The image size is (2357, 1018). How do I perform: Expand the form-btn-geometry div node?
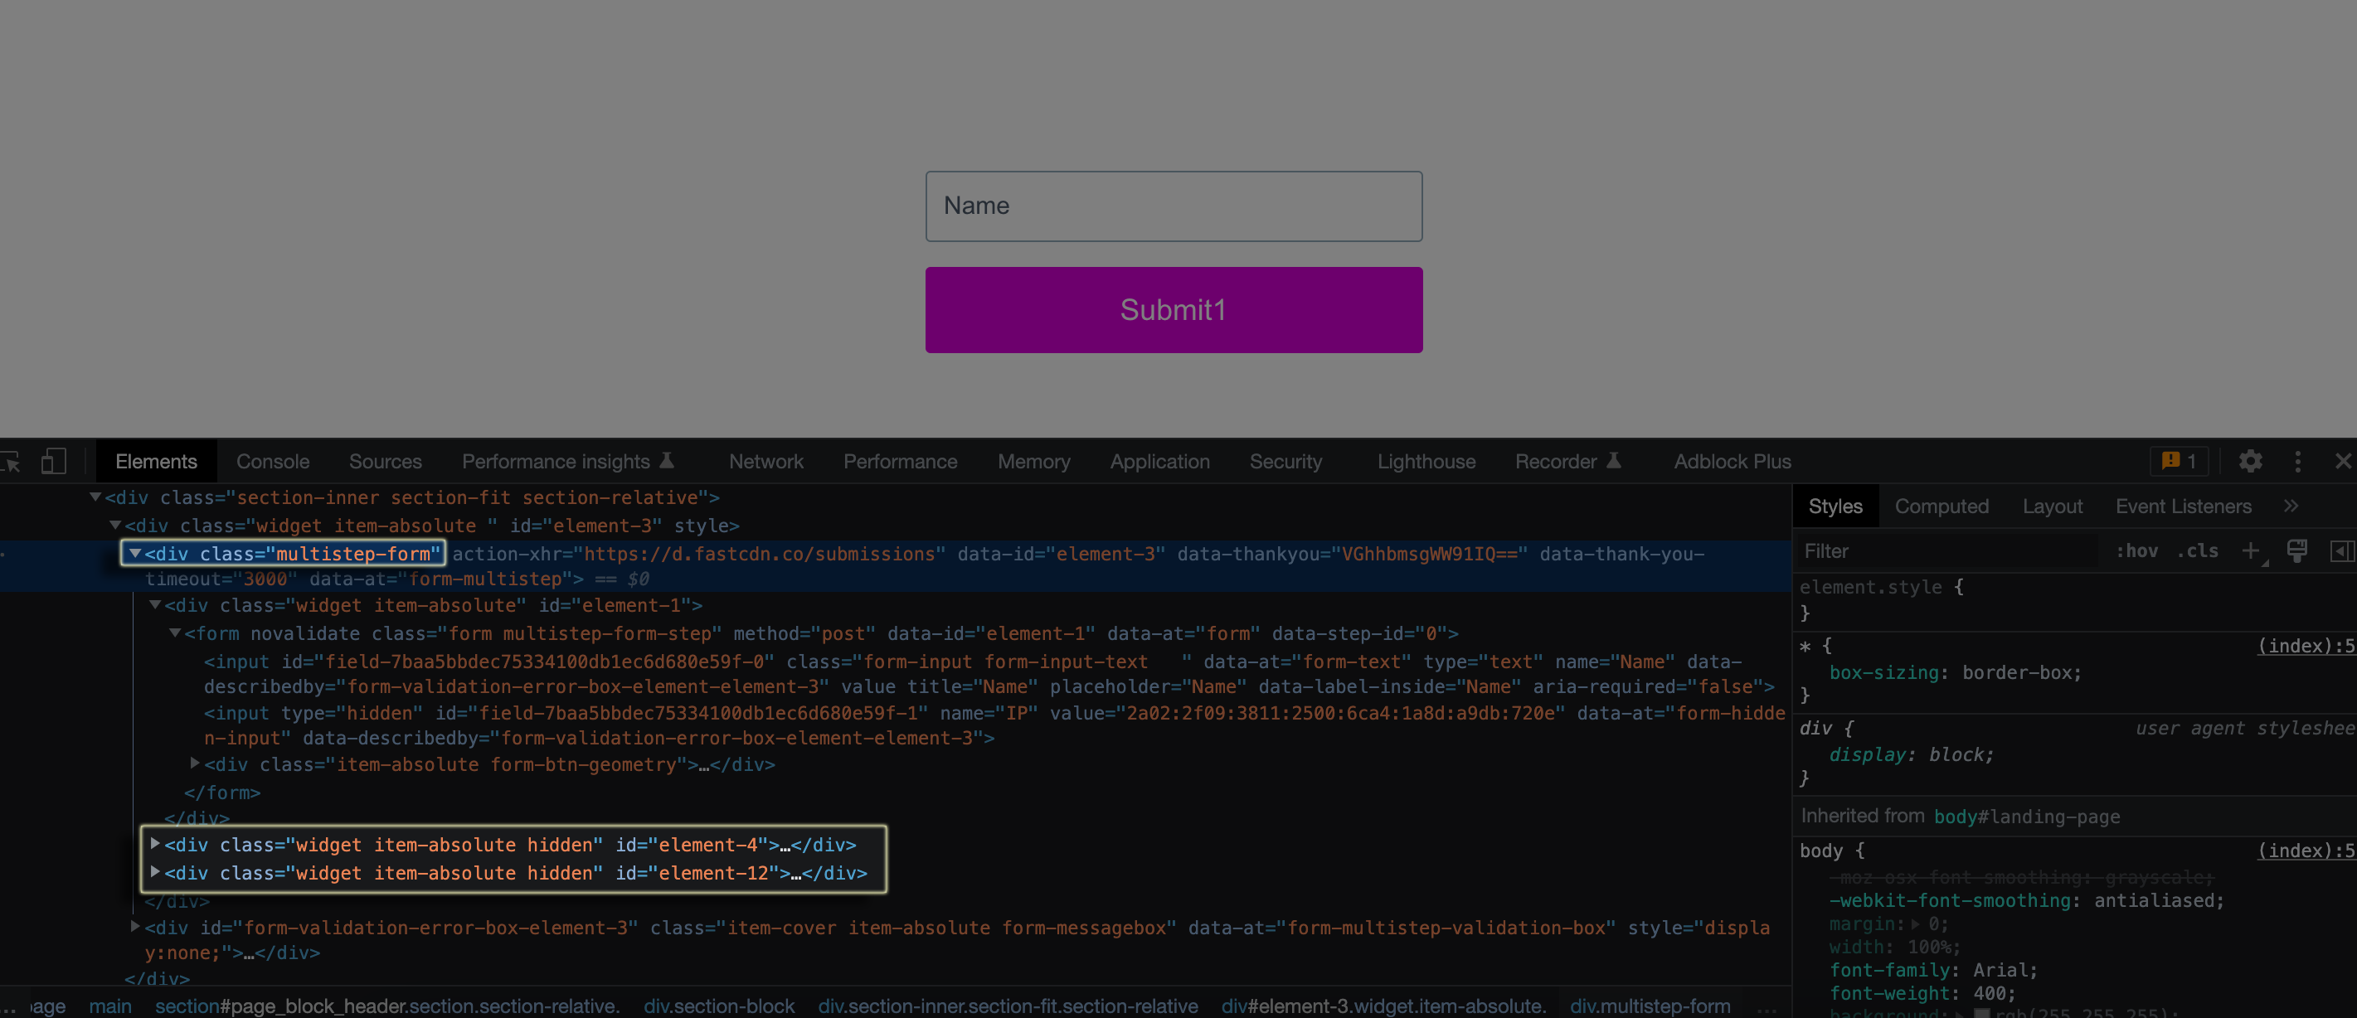point(195,763)
